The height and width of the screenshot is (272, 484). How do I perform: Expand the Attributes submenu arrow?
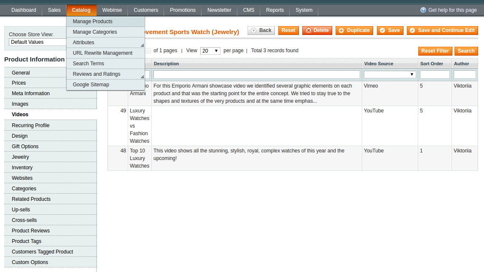(143, 45)
